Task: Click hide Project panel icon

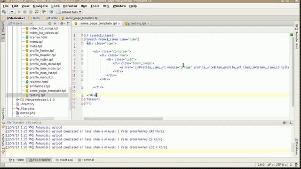Action: tap(68, 23)
